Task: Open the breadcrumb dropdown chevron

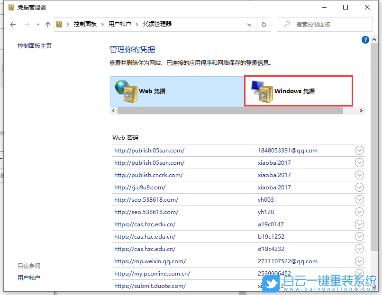Action: pos(248,24)
